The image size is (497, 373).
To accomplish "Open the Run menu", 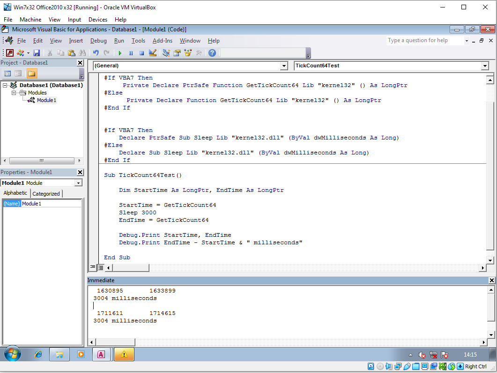I will 119,41.
